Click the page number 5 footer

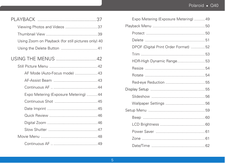tap(112, 160)
